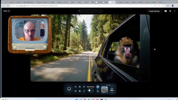Image resolution: width=178 pixels, height=100 pixels.
Task: Go back with browser back arrow
Action: click(4, 6)
